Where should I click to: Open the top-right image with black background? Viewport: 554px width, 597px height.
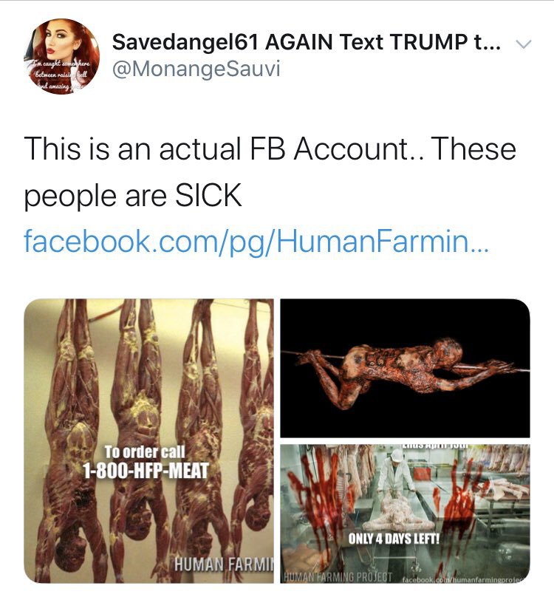pyautogui.click(x=405, y=367)
